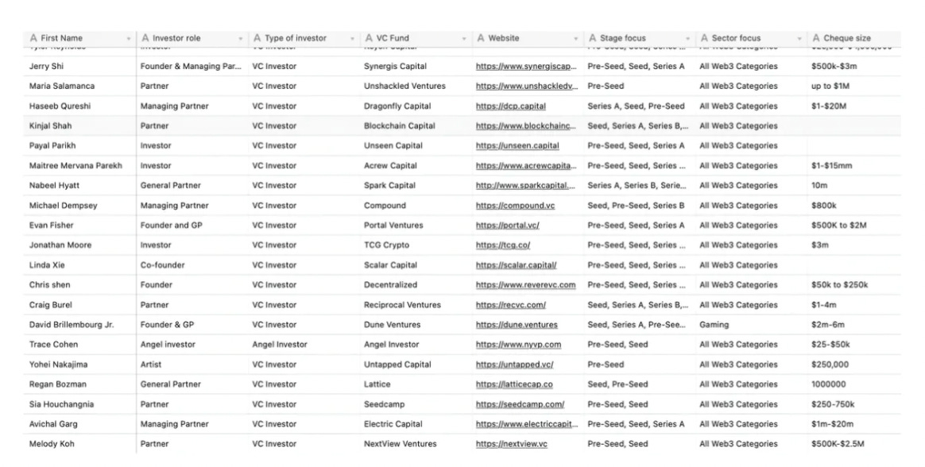Click the text-type icon beside VC Fund header
The width and height of the screenshot is (925, 467).
[369, 38]
